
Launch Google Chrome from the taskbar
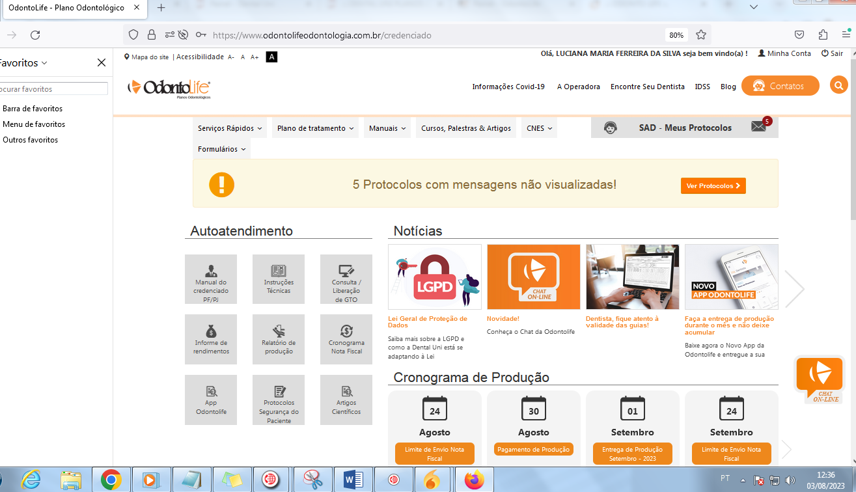coord(111,480)
